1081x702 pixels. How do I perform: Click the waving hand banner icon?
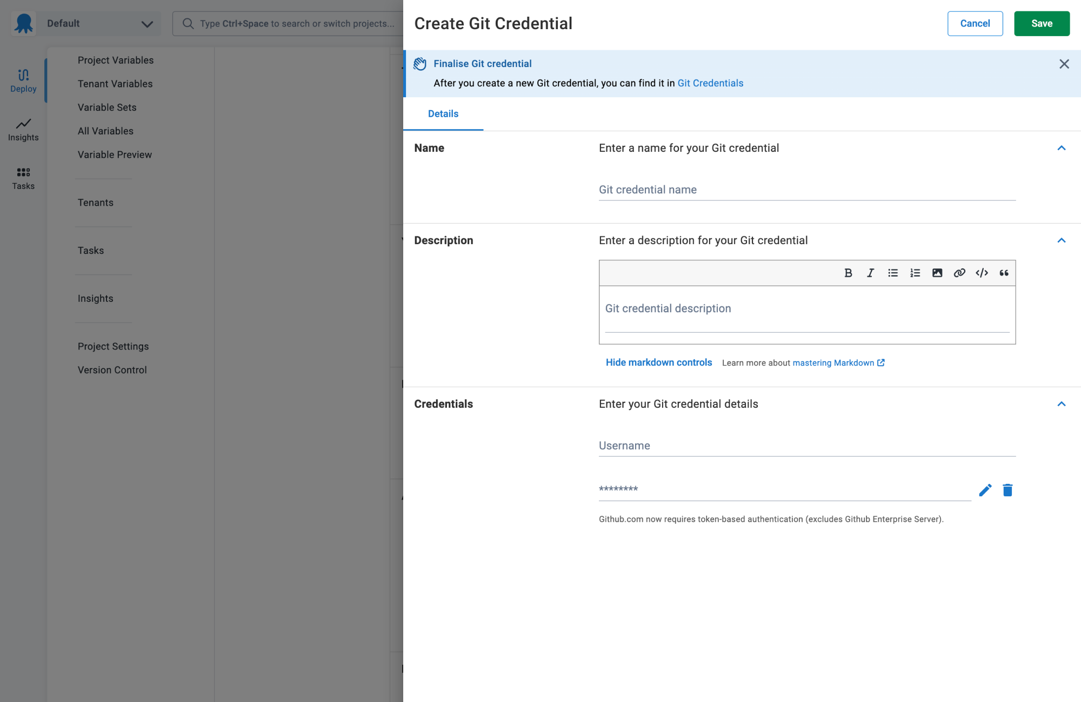(x=420, y=64)
